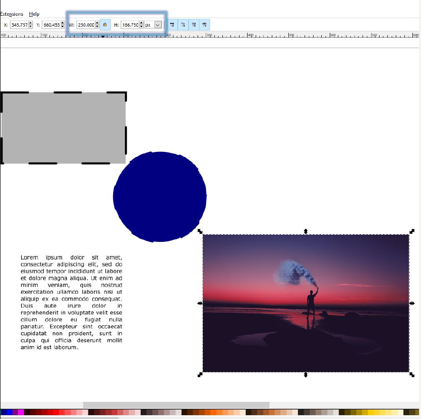The height and width of the screenshot is (419, 421).
Task: Toggle moving gradients with objects
Action: (x=194, y=25)
